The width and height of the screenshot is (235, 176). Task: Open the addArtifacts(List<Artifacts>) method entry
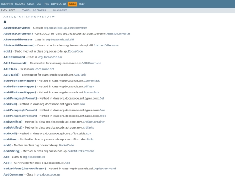(25, 169)
